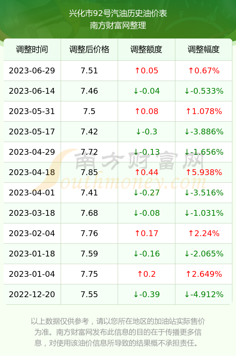Select the ↑1.078% percentage cell
Viewport: 236px width, 356px height.
(204, 111)
